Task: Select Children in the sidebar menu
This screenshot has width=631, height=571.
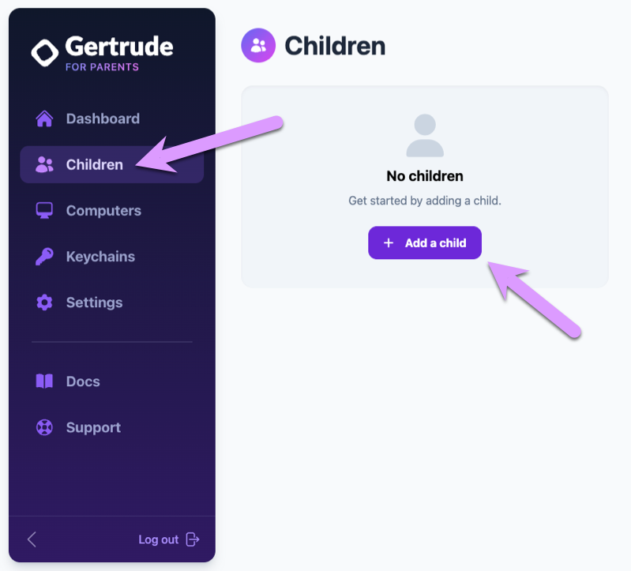Action: point(112,164)
